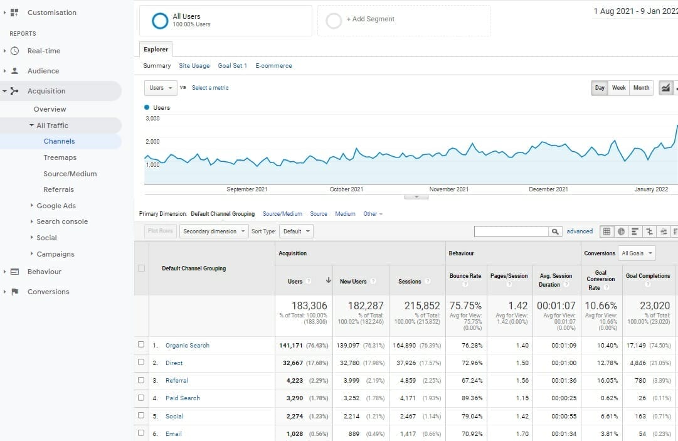Switch to pie chart percentage view
The width and height of the screenshot is (678, 441).
click(x=621, y=231)
